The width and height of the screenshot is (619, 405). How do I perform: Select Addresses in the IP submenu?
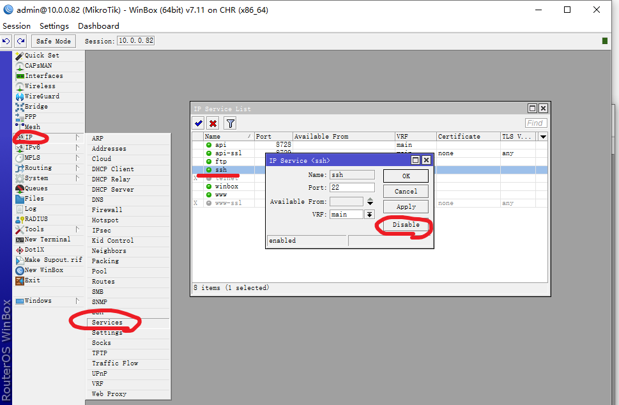click(128, 149)
